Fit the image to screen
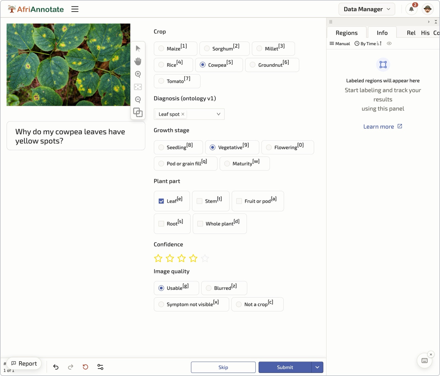 click(138, 87)
